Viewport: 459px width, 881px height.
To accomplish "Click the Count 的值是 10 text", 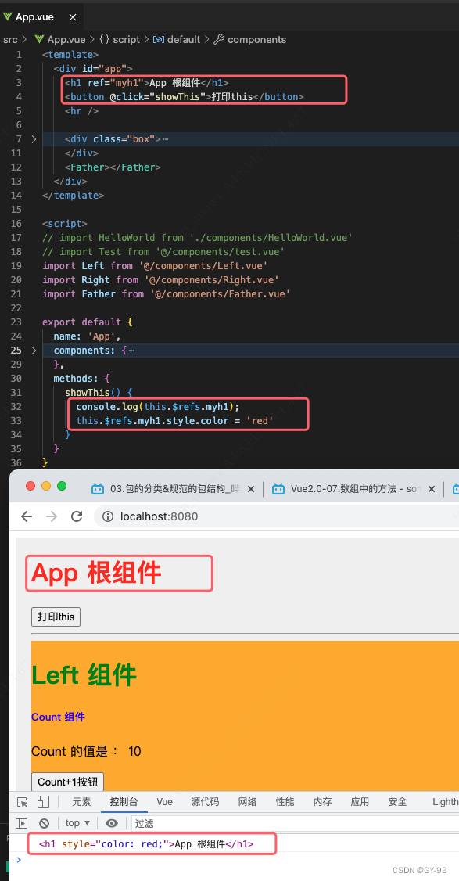I will tap(86, 751).
